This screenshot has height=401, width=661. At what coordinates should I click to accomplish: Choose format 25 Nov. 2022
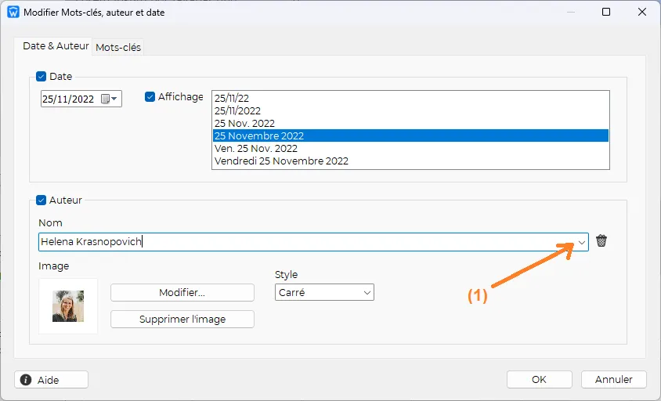click(410, 123)
